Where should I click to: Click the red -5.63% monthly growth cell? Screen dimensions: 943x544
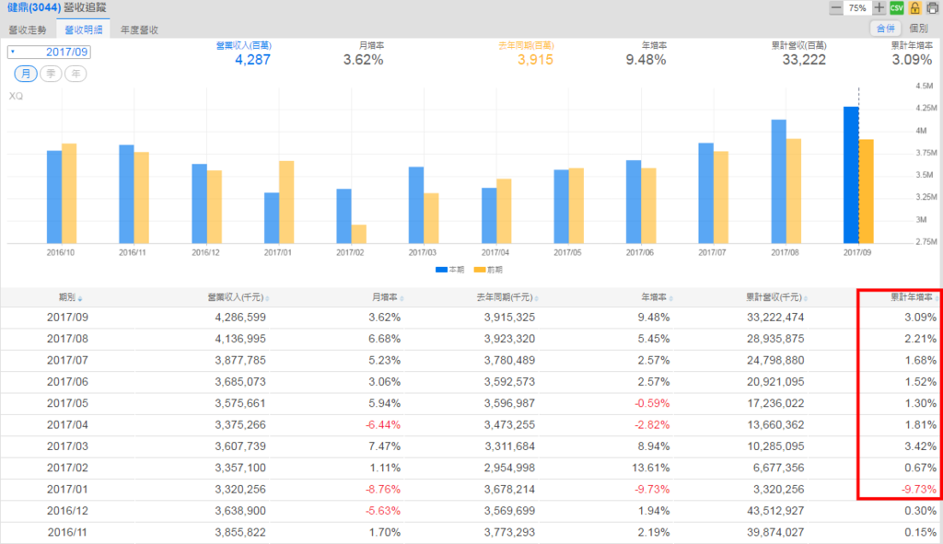pyautogui.click(x=383, y=511)
